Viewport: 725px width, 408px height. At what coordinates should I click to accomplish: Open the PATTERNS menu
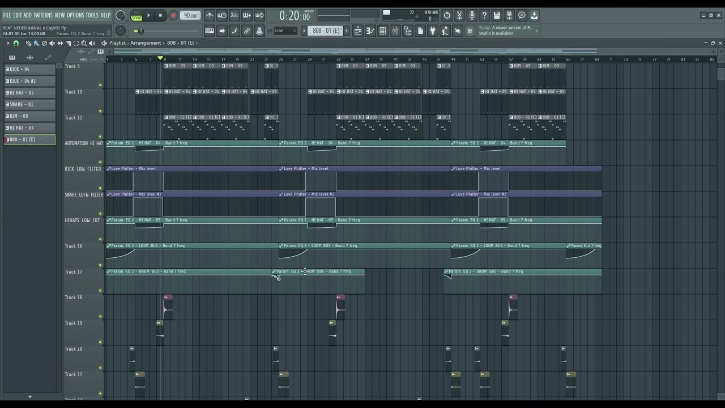[43, 15]
